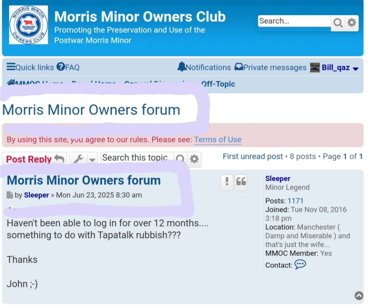Screen dimensions: 368x306
Task: Focus the header Search field
Action: pos(294,21)
